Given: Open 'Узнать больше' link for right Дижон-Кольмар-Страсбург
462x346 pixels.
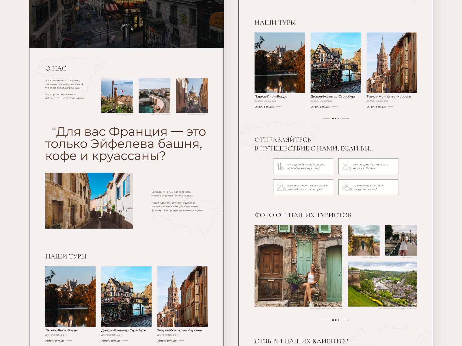Looking at the screenshot, I should (x=320, y=107).
